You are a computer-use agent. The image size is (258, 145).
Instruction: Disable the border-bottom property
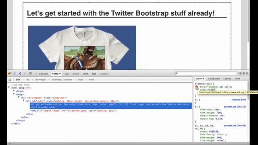(196, 87)
